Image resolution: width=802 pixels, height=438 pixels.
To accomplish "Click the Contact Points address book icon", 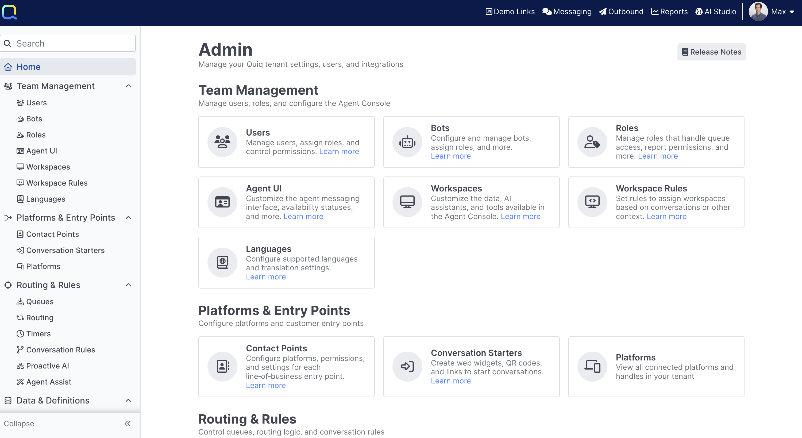I will coord(222,366).
